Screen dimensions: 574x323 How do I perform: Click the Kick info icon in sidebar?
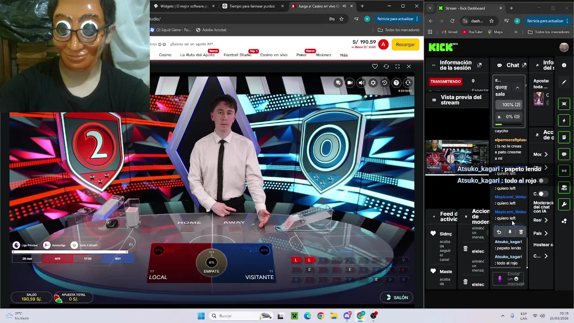pyautogui.click(x=564, y=65)
